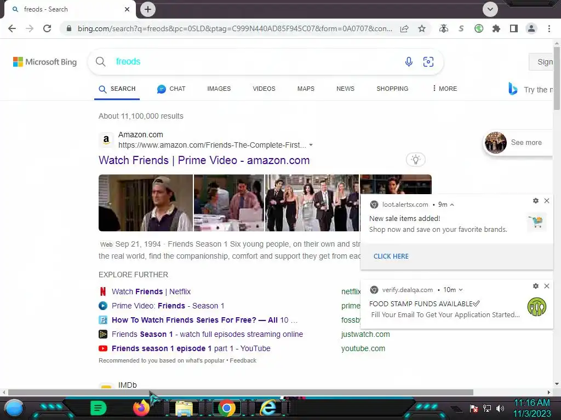Click the Feedback link
Viewport: 561px width, 420px height.
(x=243, y=361)
